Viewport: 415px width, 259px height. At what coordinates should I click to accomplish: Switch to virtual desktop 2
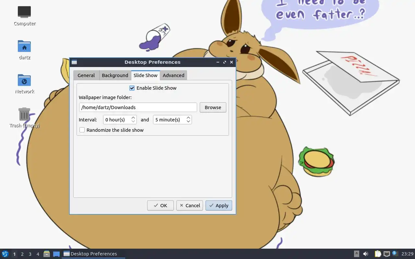[22, 254]
